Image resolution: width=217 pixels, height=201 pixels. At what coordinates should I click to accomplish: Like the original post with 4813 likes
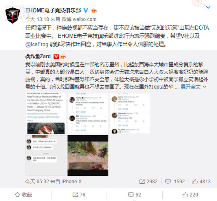(x=201, y=182)
